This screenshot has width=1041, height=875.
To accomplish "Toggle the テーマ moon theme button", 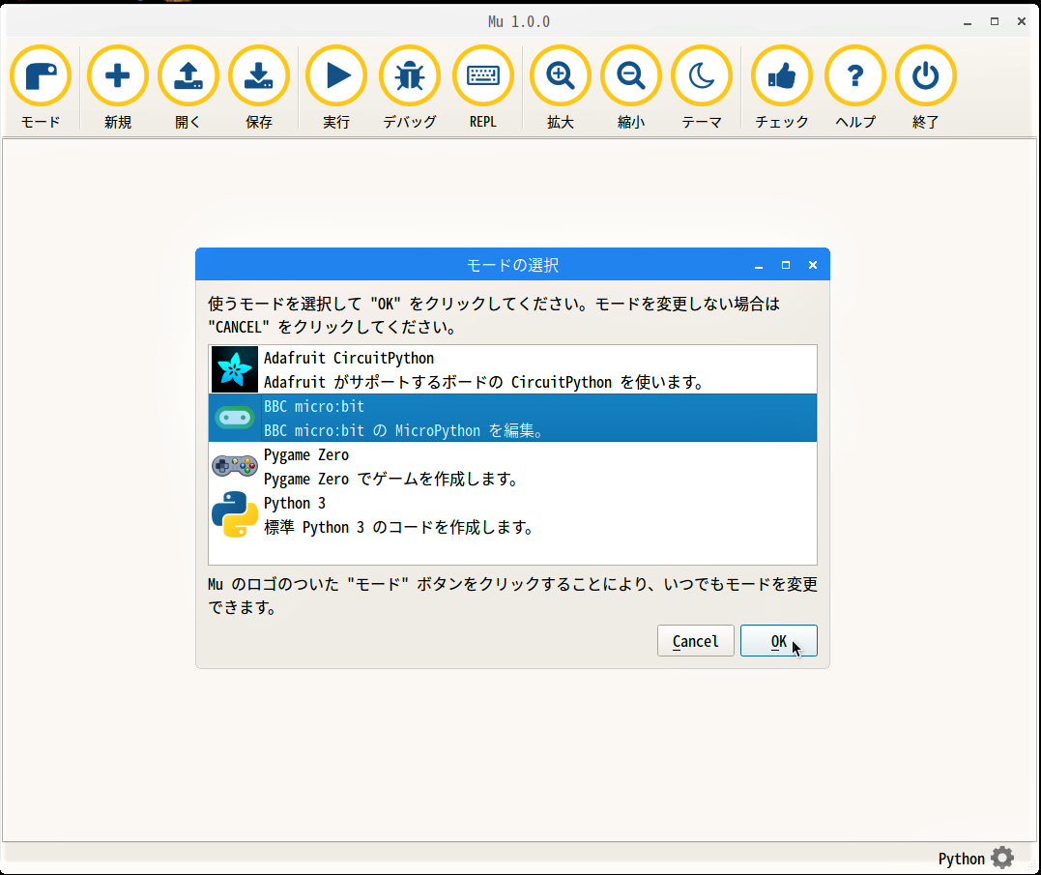I will click(x=702, y=88).
